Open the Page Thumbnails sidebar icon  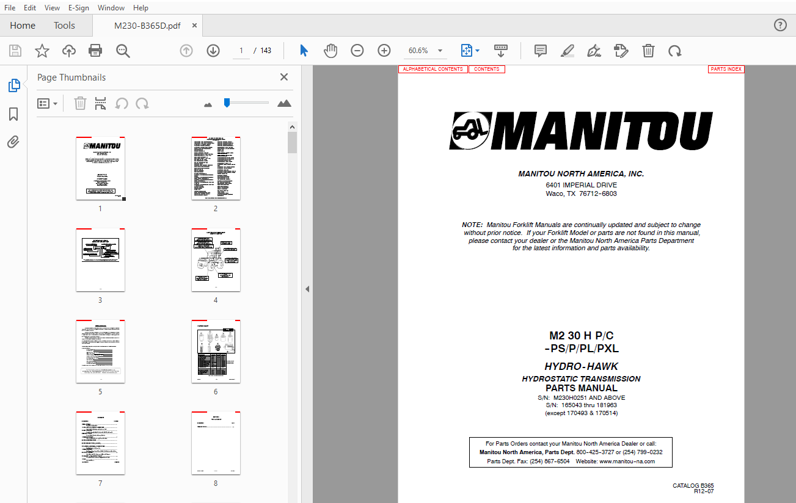tap(13, 86)
